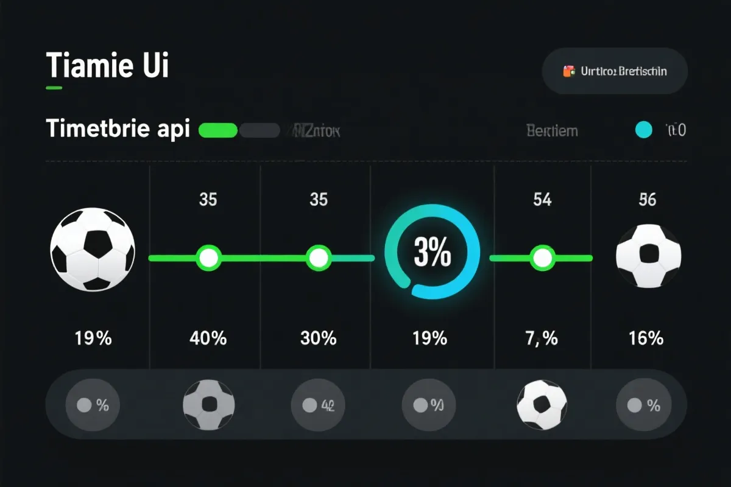Click the Tiamie Ui title
The width and height of the screenshot is (731, 487).
[107, 65]
